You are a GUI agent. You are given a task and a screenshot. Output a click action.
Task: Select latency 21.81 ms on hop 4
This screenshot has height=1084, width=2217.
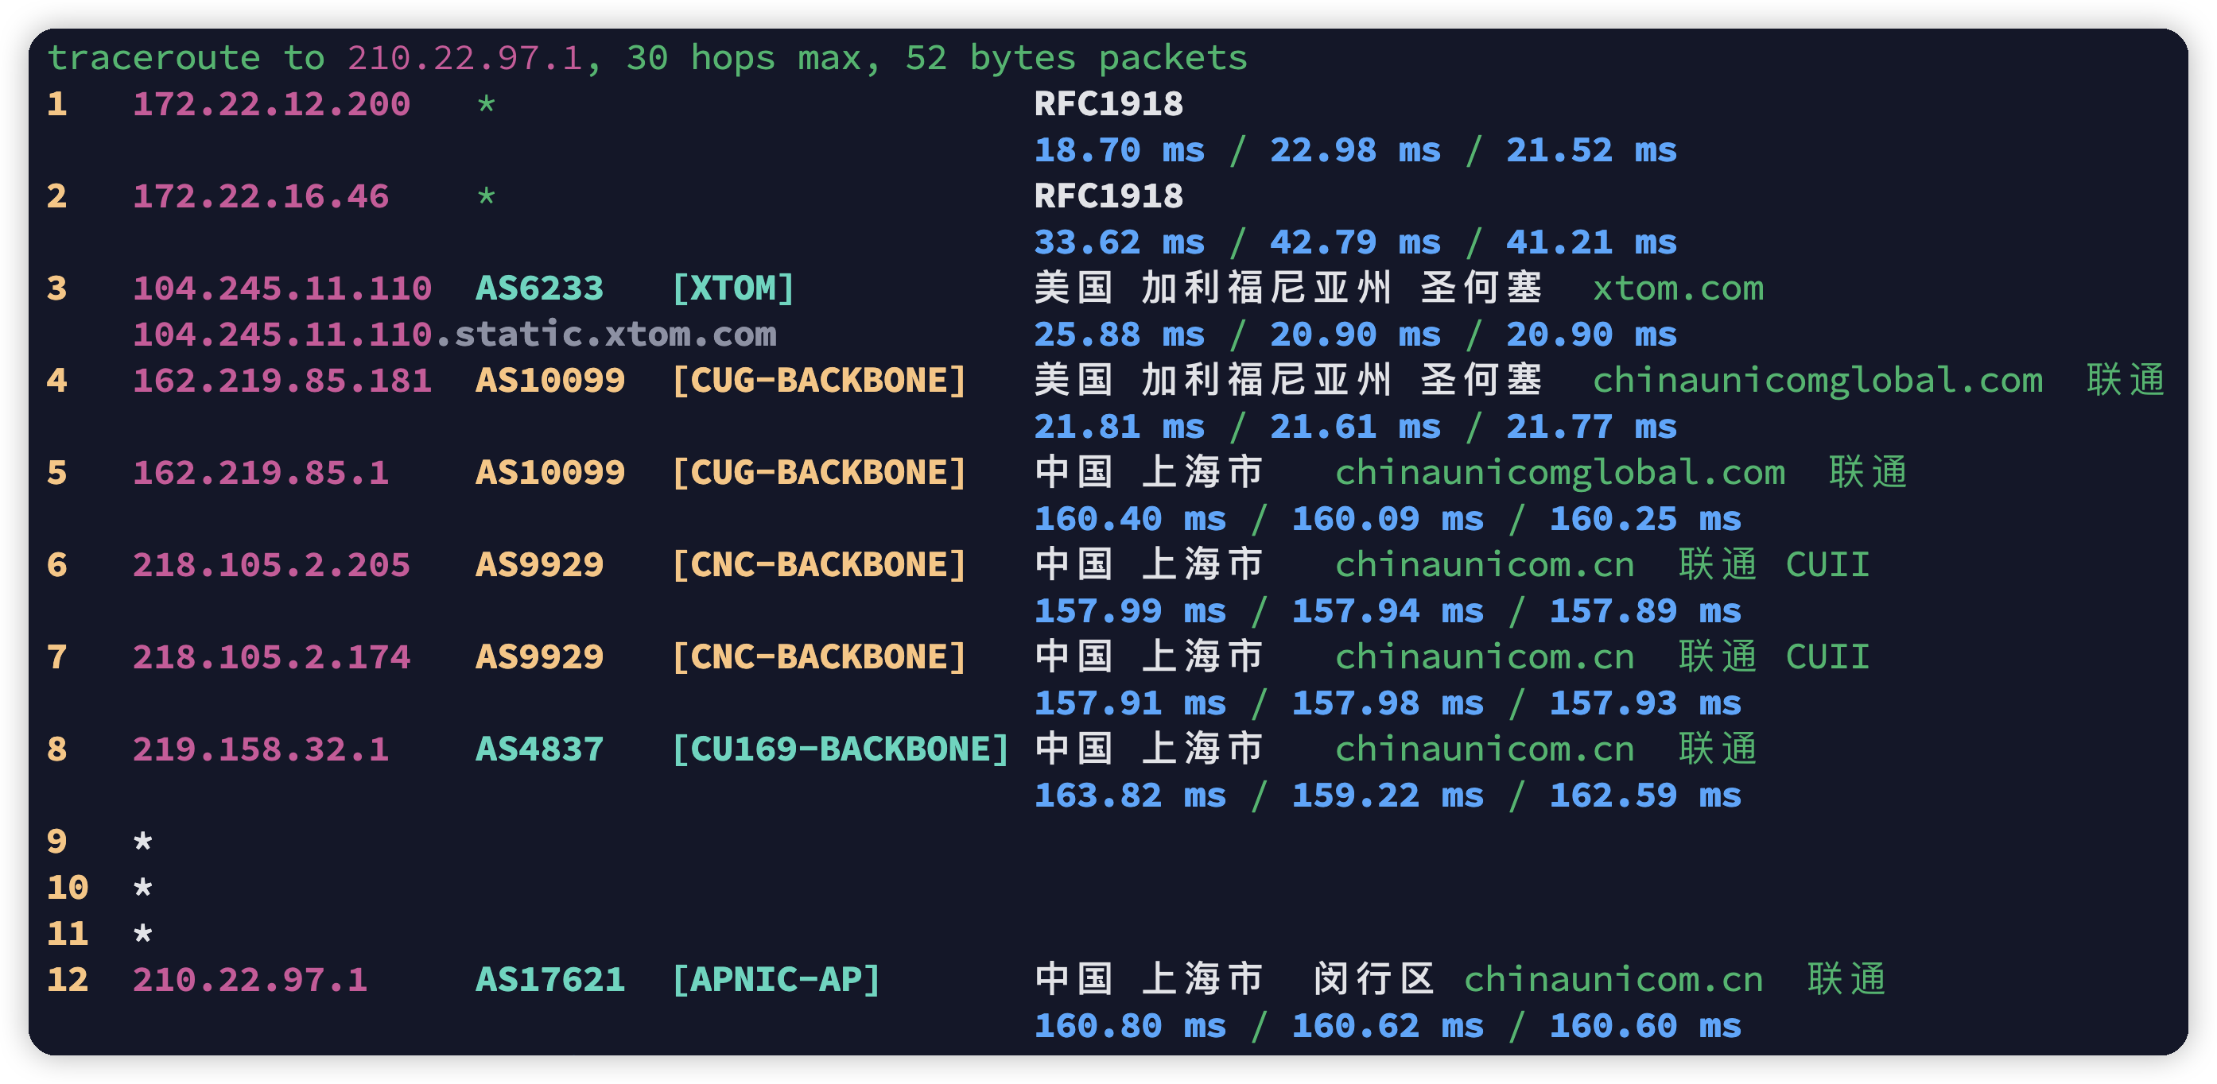(1119, 428)
